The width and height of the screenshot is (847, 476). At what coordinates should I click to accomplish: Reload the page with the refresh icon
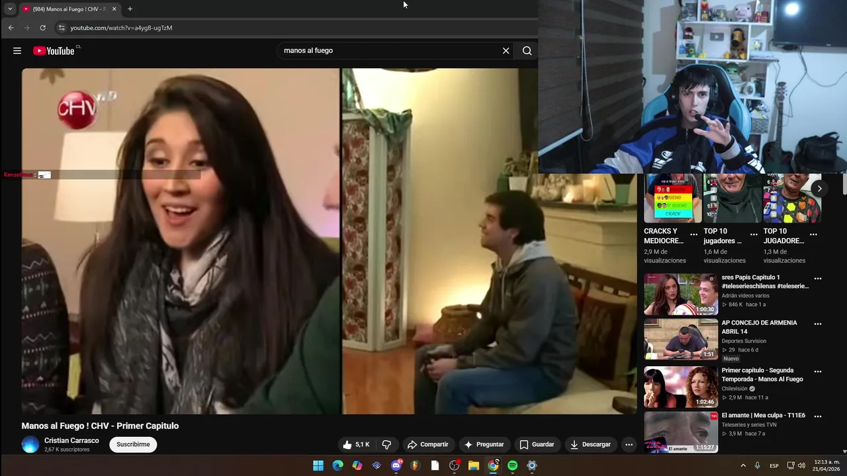[42, 28]
